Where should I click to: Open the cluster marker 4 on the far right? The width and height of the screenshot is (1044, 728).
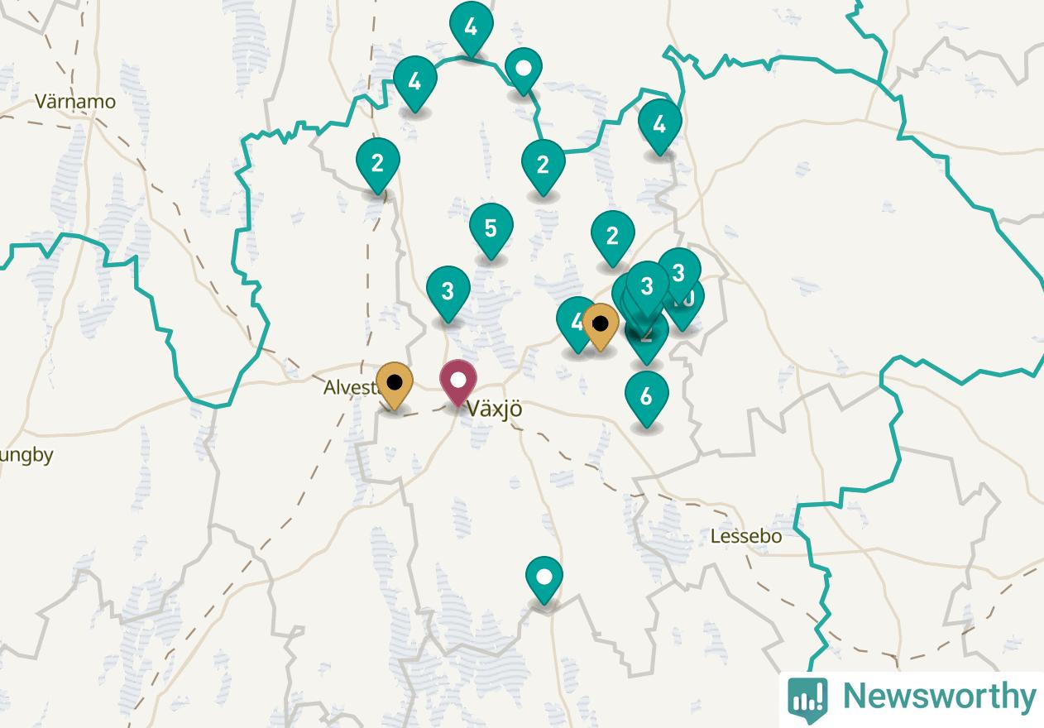[x=659, y=126]
